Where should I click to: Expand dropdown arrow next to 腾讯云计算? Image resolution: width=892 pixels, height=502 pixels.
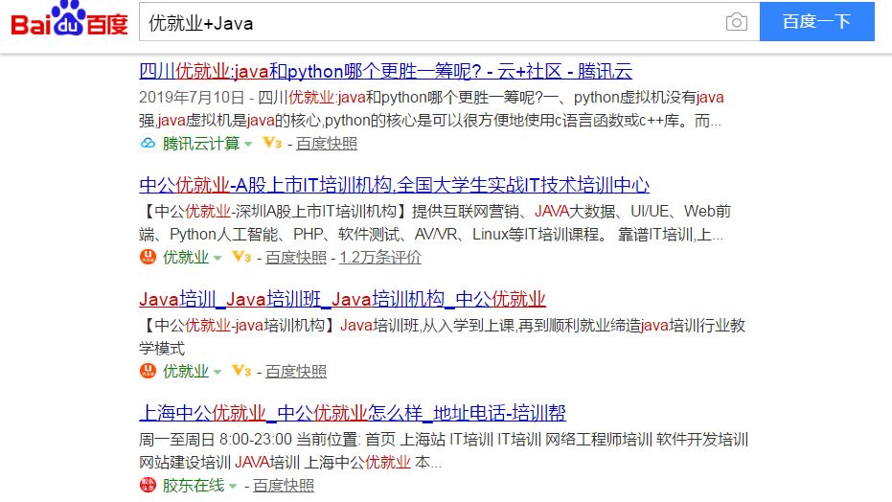[x=248, y=145]
